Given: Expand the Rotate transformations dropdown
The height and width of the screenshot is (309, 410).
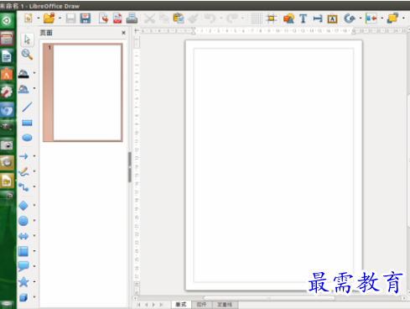Looking at the screenshot, I should (x=361, y=18).
